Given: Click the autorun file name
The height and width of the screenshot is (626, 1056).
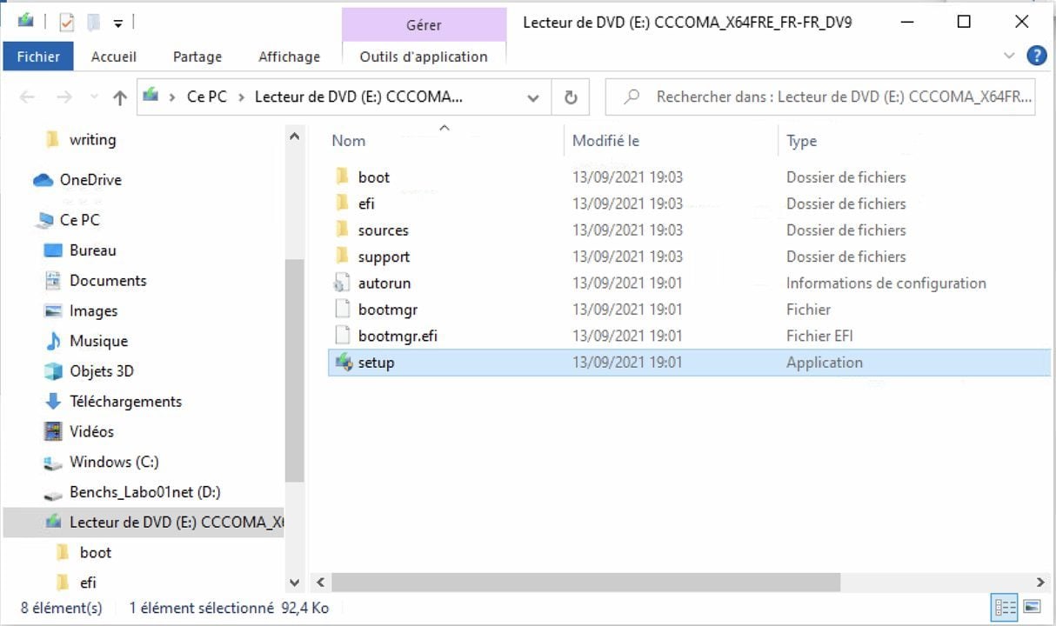Looking at the screenshot, I should coord(384,283).
